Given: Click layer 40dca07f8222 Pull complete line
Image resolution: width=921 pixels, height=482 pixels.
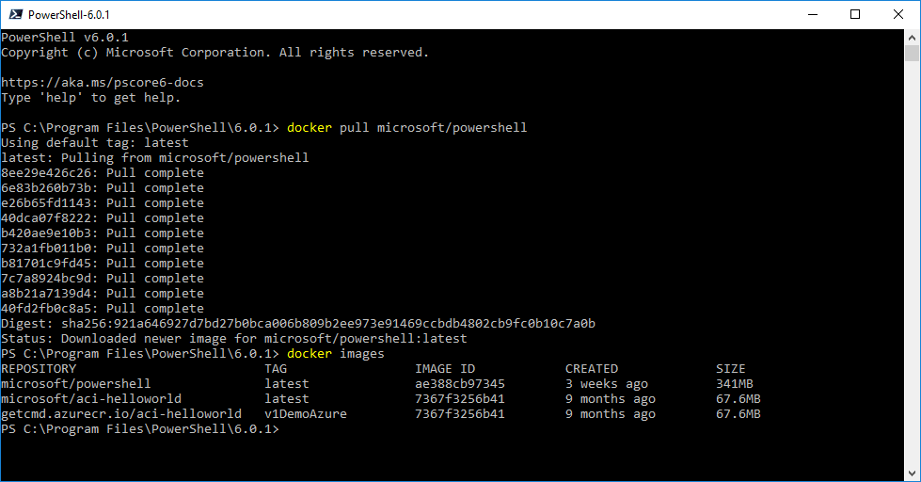Looking at the screenshot, I should 103,218.
